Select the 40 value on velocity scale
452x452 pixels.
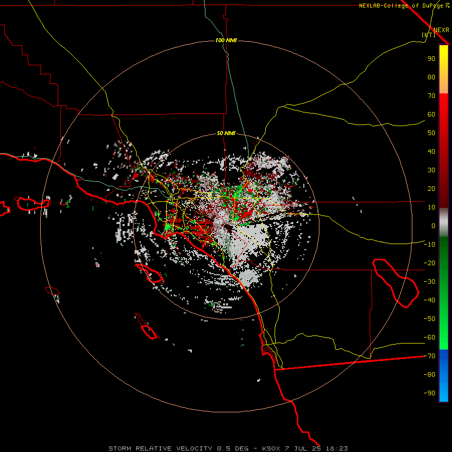(x=431, y=151)
